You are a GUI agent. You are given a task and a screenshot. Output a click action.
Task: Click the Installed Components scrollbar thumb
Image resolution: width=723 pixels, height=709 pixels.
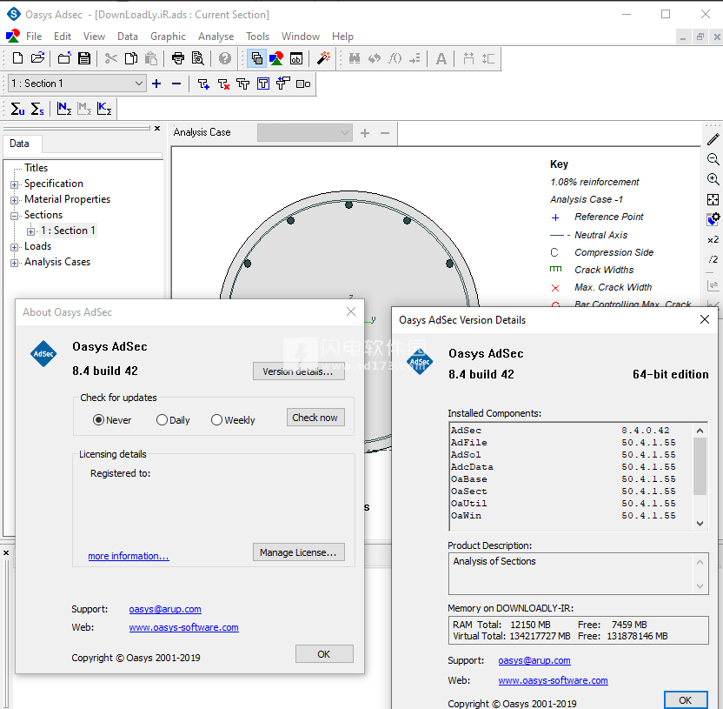pos(700,465)
